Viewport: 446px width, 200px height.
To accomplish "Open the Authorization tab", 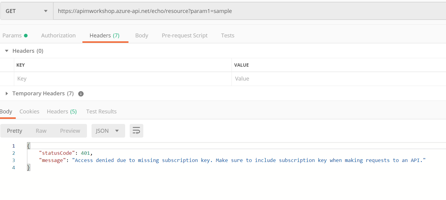I will pyautogui.click(x=58, y=36).
